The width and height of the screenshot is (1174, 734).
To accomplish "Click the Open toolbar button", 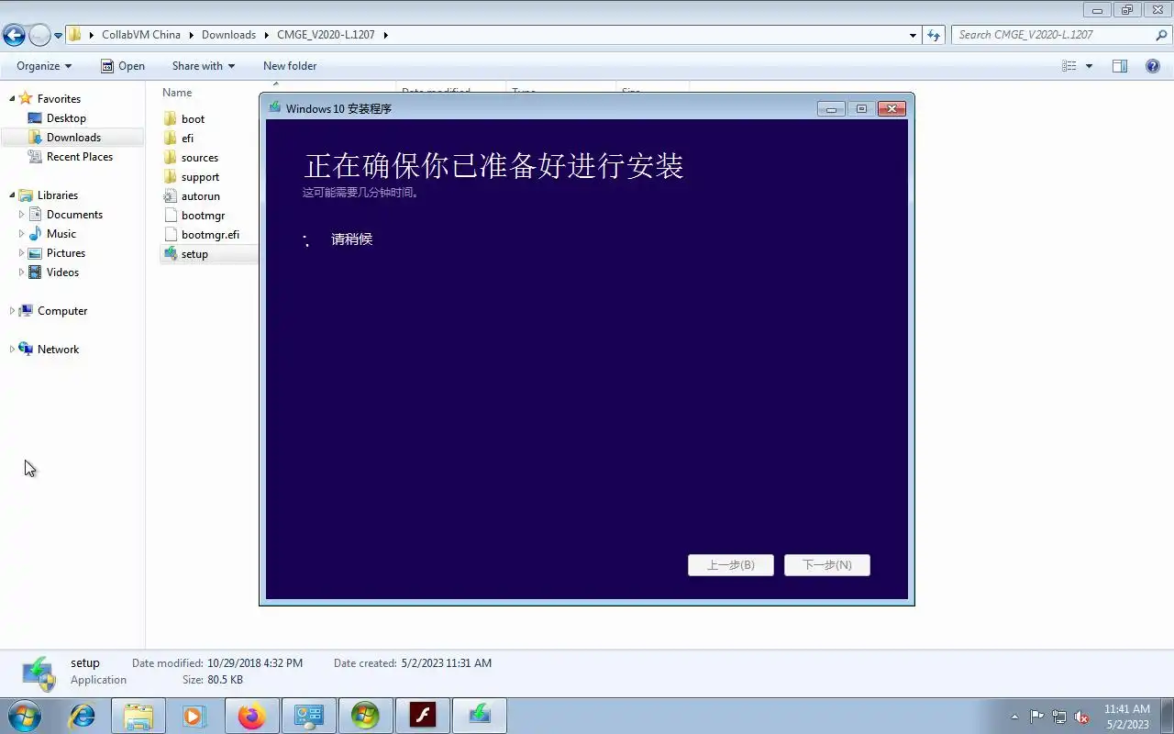I will [123, 66].
